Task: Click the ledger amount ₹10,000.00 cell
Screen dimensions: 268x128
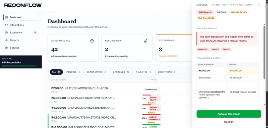Action: [x=243, y=70]
